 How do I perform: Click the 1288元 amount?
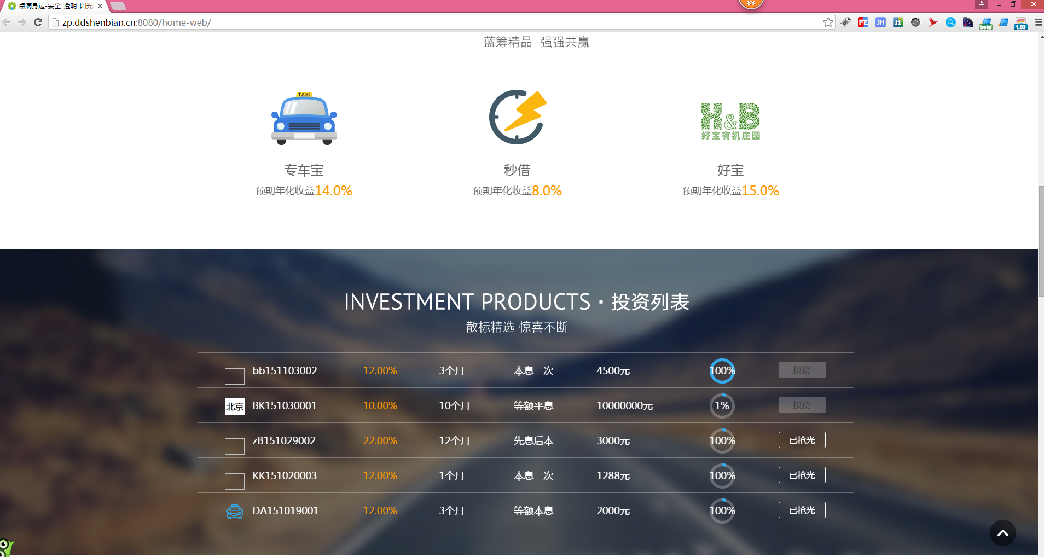coord(613,475)
